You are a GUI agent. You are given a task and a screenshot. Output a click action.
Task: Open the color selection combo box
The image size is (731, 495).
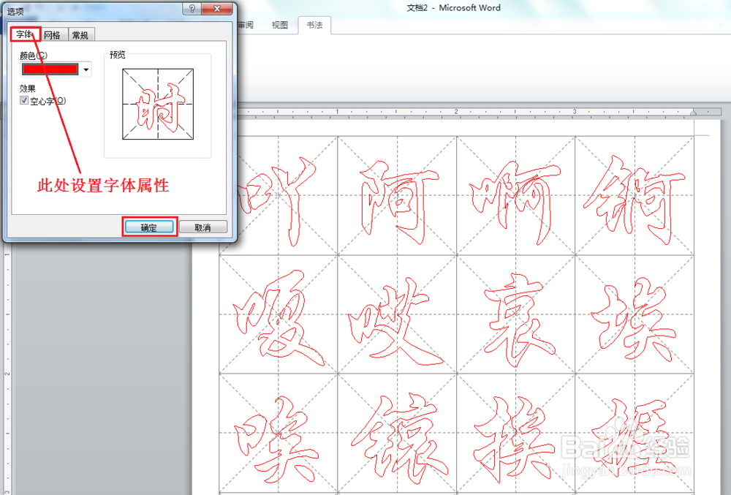86,69
